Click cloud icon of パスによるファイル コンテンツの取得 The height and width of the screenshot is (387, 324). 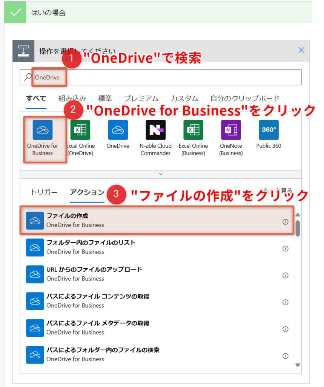(x=35, y=301)
